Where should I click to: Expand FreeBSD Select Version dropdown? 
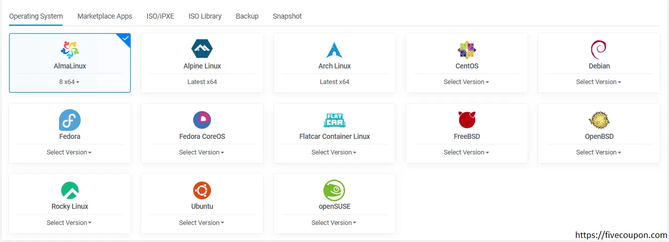pos(467,152)
